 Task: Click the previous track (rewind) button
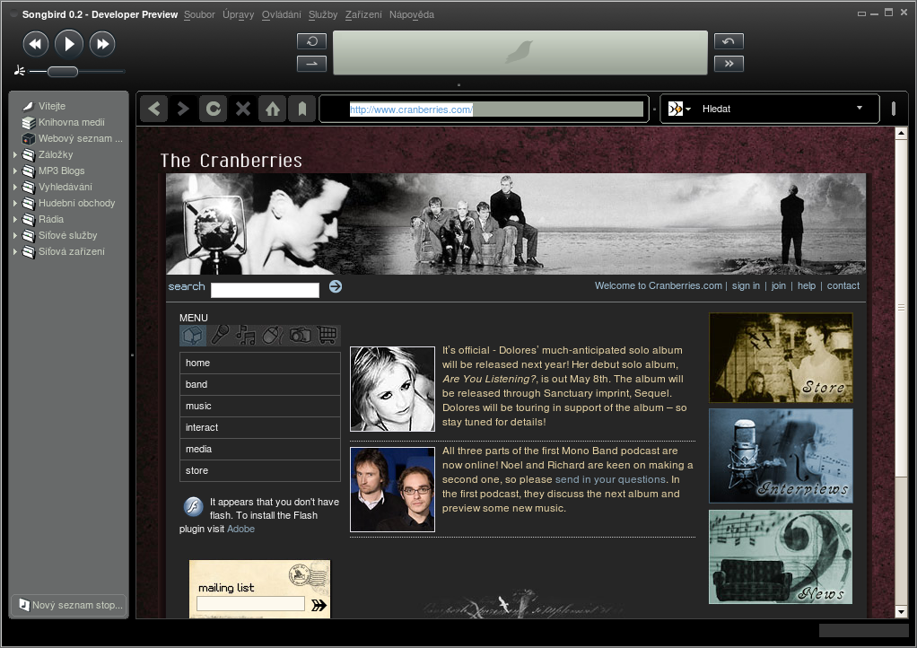pos(36,44)
